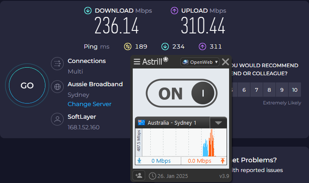Click the Connections mode icon
Screen dimensions: 309x183
(57, 63)
